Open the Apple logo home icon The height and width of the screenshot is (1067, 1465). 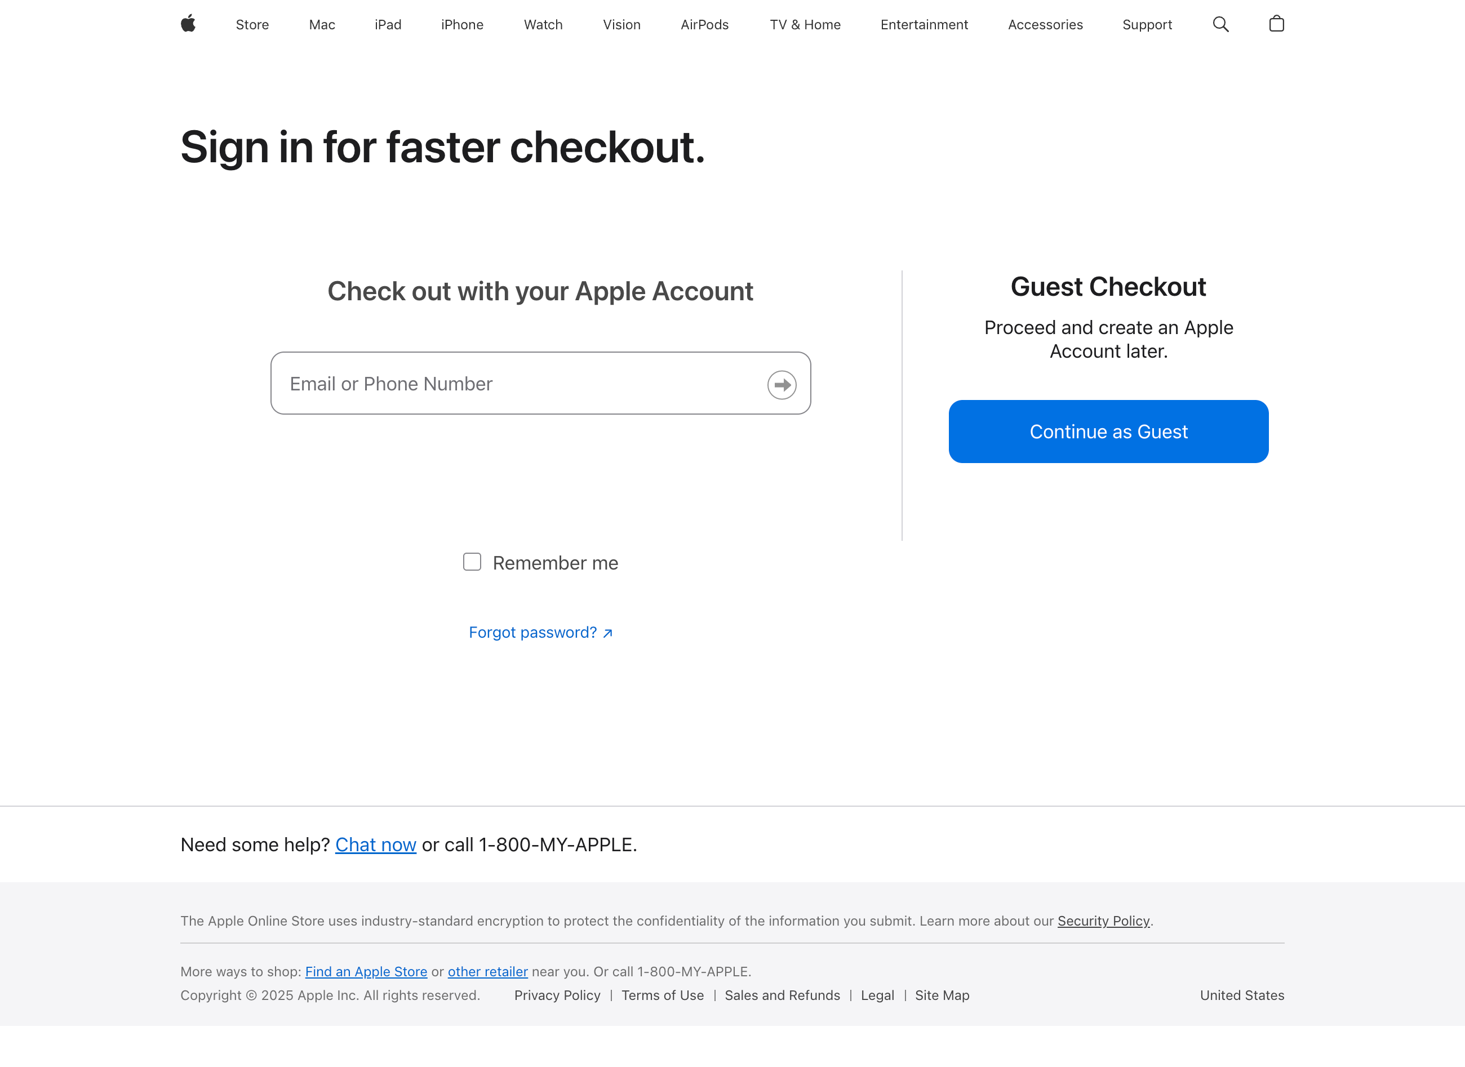pyautogui.click(x=189, y=24)
